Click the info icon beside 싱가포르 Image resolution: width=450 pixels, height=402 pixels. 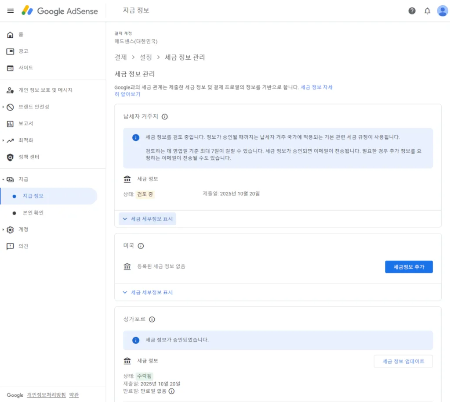(152, 319)
